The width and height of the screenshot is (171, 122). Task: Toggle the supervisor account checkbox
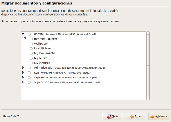click(29, 82)
